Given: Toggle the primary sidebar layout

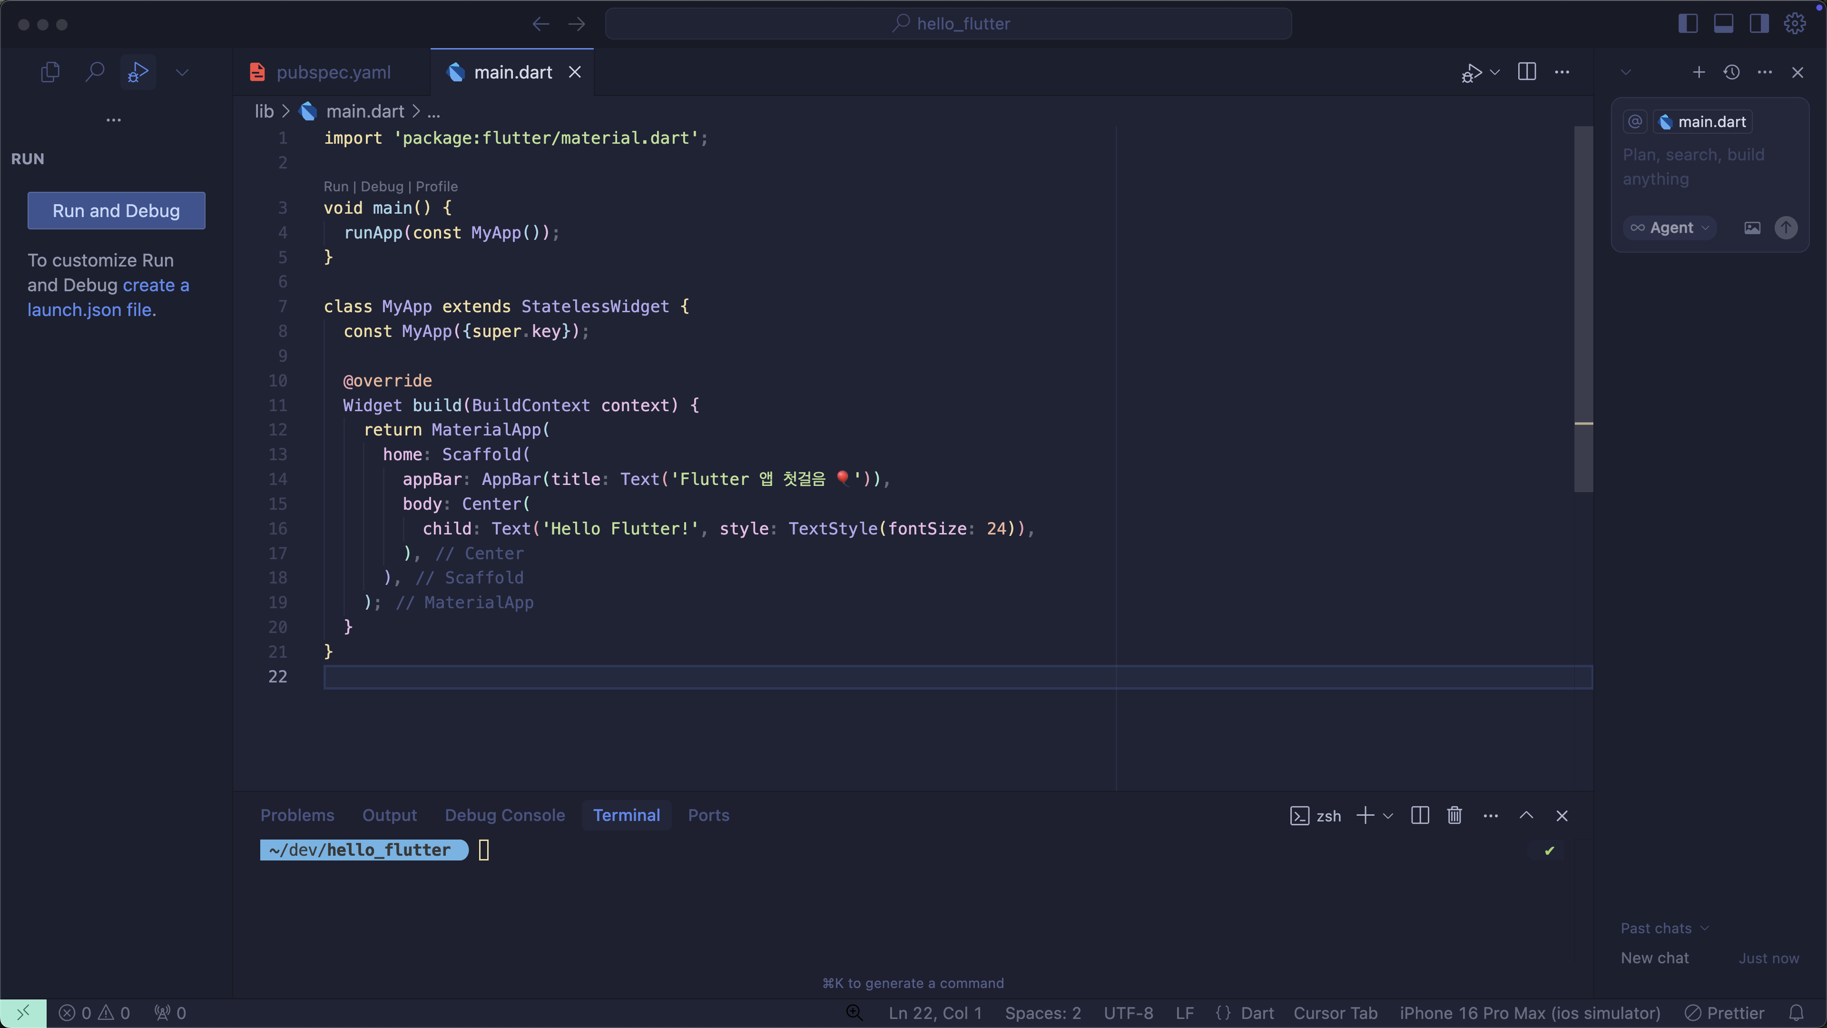Looking at the screenshot, I should (1688, 23).
